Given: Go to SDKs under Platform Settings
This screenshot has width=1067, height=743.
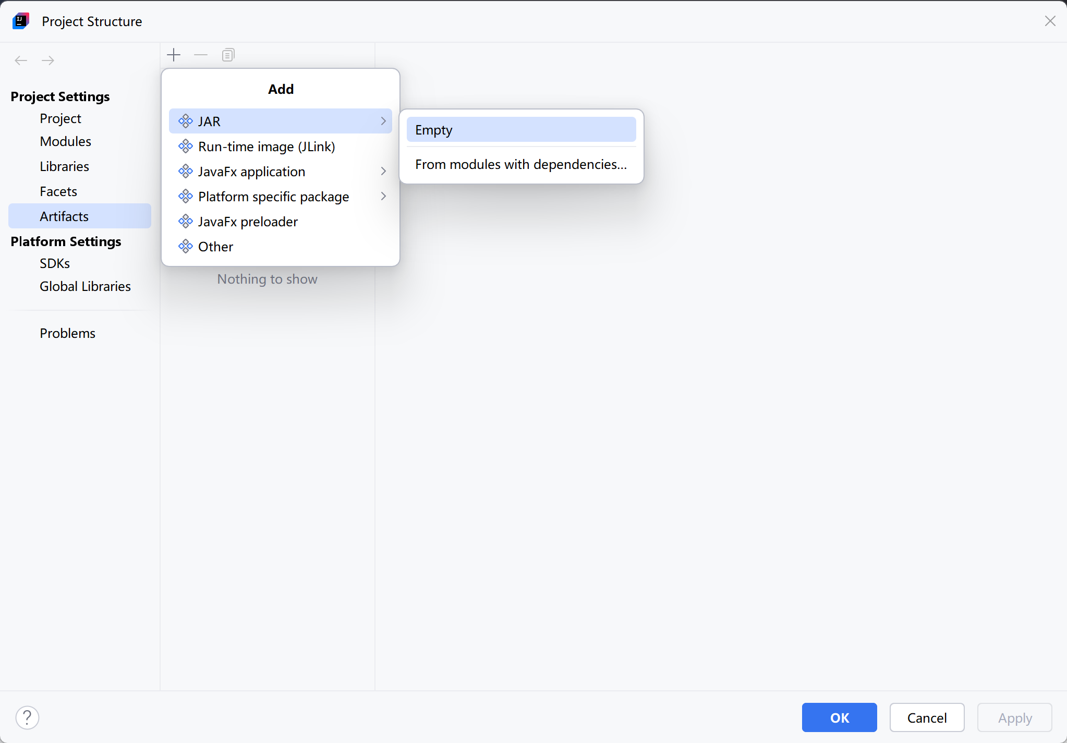Looking at the screenshot, I should [x=55, y=263].
